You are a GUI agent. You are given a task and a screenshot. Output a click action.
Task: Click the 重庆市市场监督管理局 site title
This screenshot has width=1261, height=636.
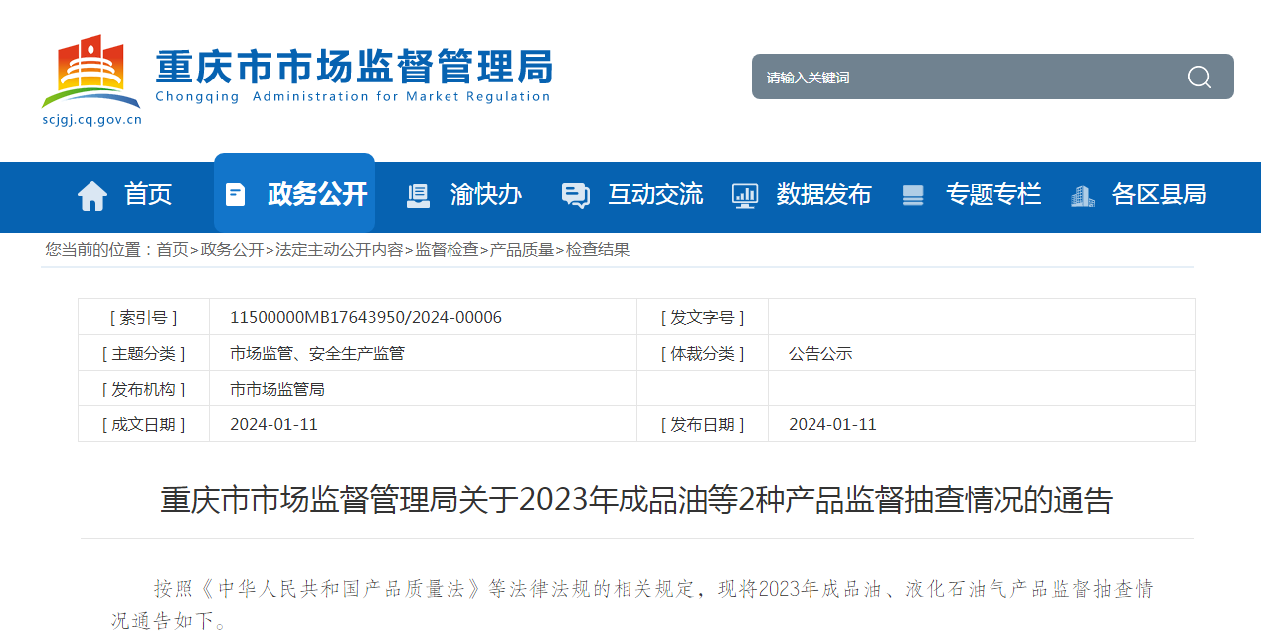(353, 67)
